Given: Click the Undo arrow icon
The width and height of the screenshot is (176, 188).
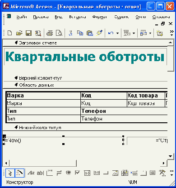Looking at the screenshot, I should 111,33.
